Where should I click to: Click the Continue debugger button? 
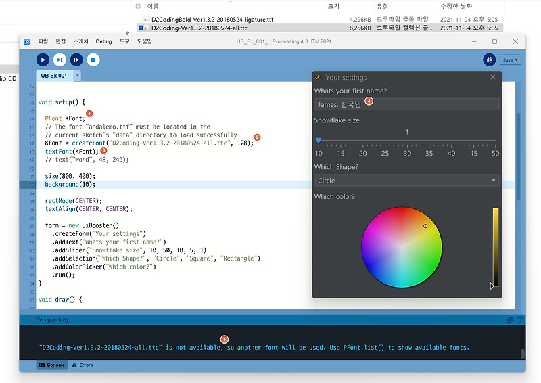tap(76, 60)
